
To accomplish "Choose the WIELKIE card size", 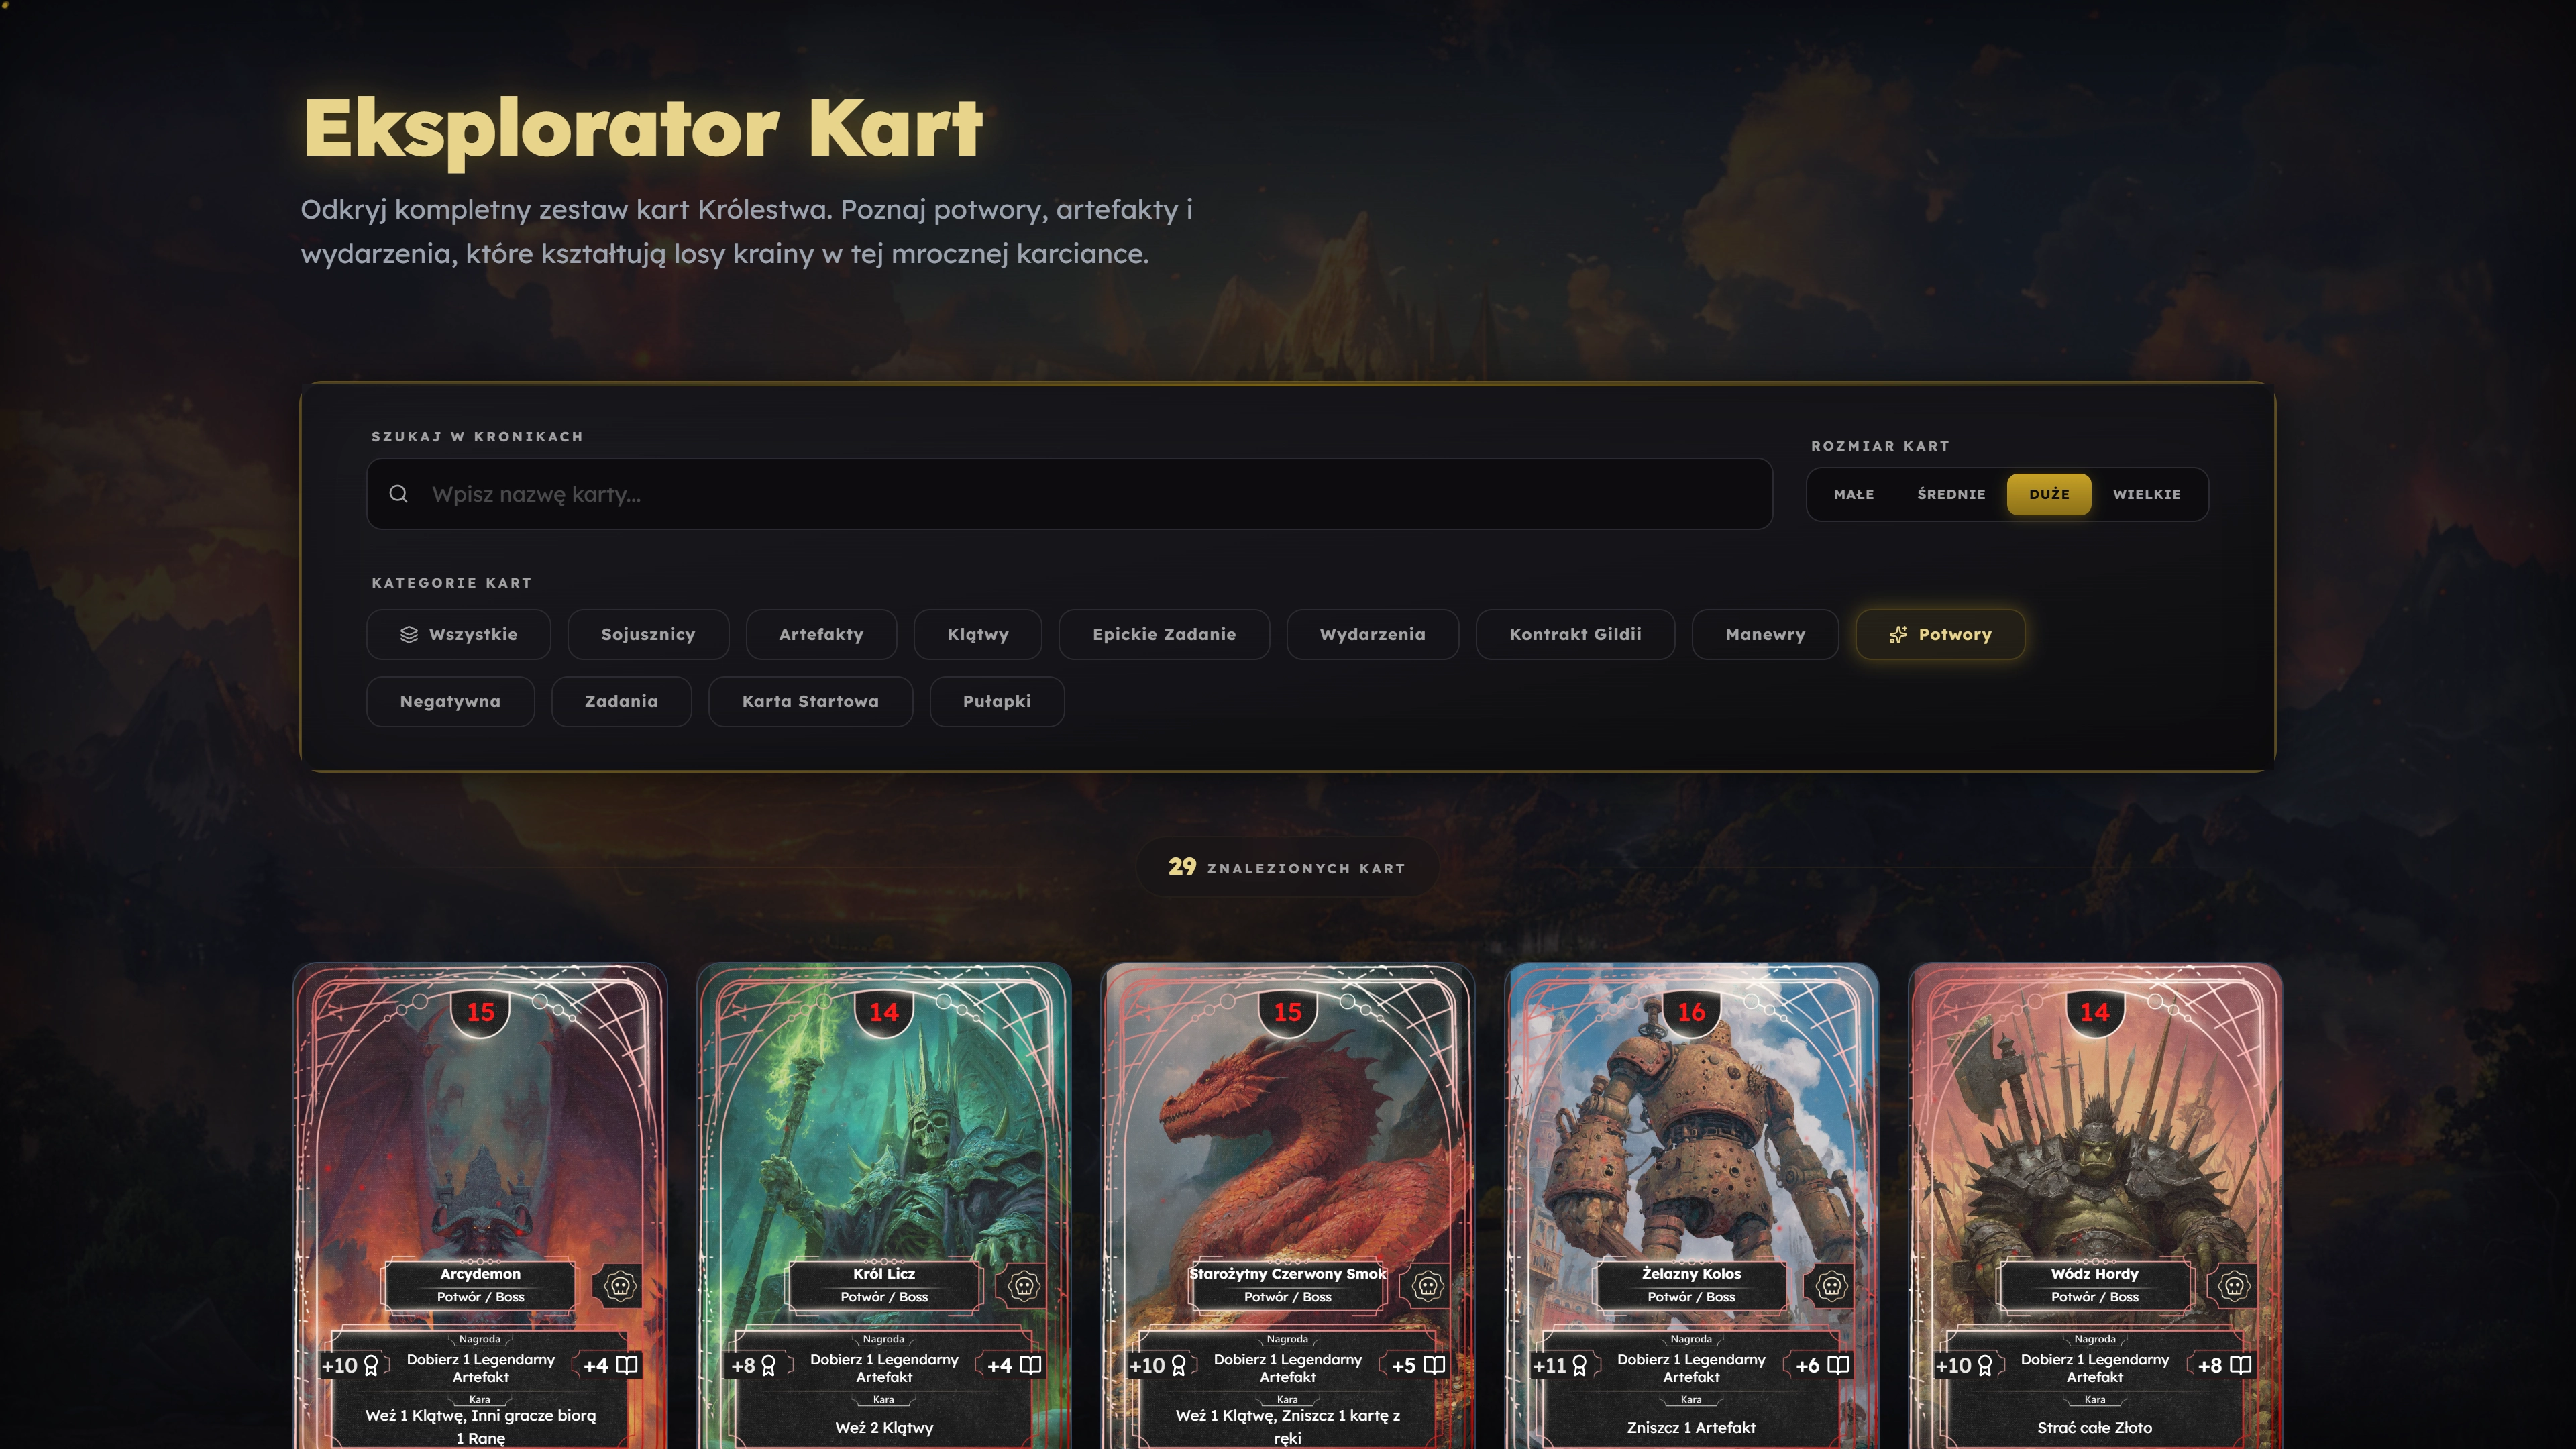I will coord(2147,494).
